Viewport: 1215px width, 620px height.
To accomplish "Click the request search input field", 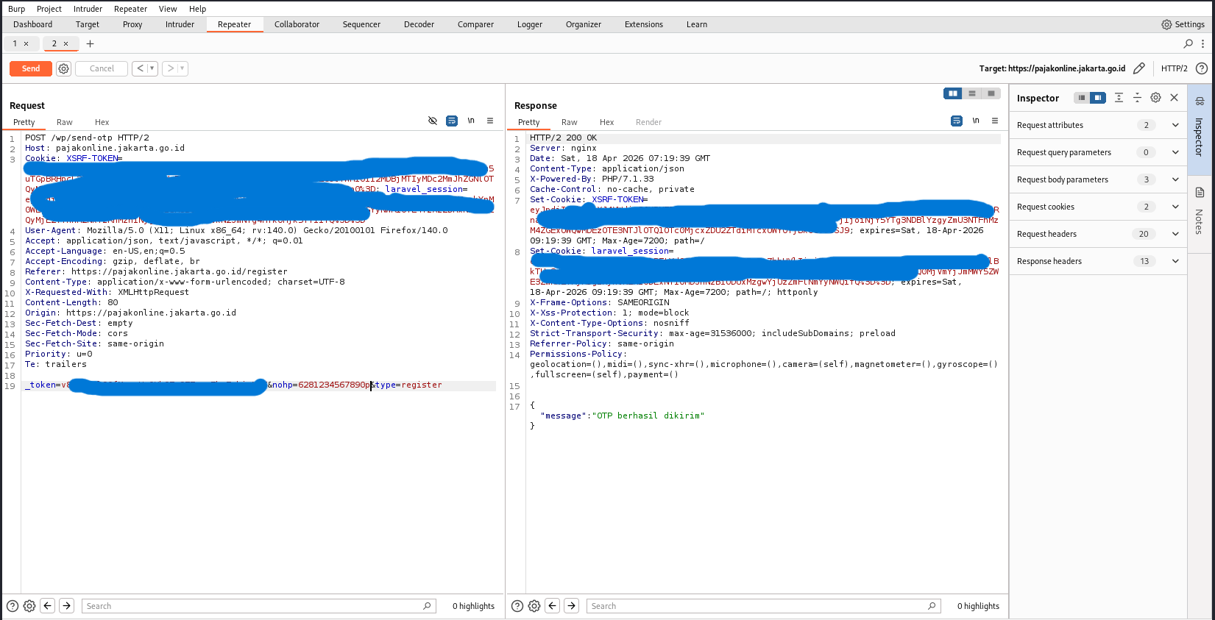I will point(258,606).
